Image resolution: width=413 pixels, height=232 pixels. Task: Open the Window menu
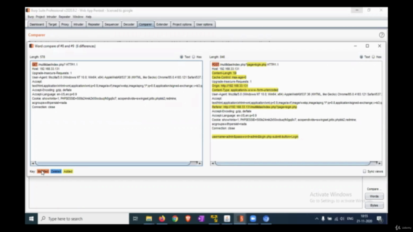click(x=77, y=17)
